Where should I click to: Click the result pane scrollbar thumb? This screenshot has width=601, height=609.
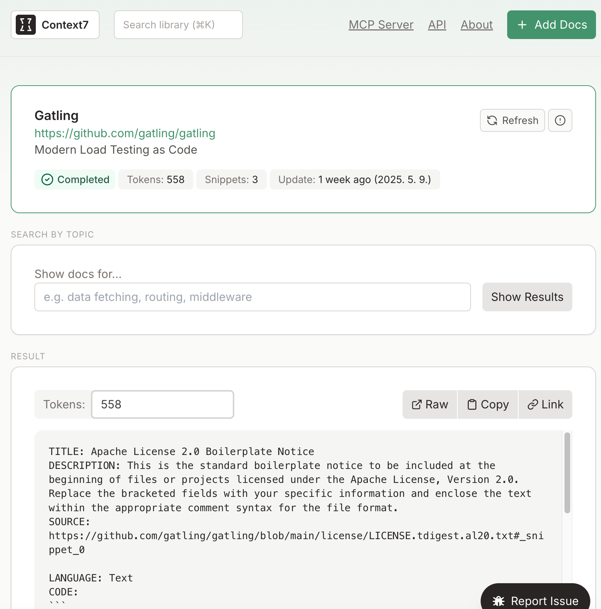[x=567, y=473]
